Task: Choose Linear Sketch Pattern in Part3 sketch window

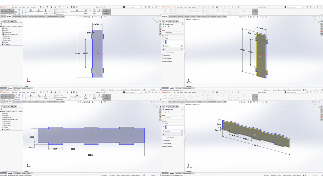Action: pyautogui.click(x=60, y=12)
